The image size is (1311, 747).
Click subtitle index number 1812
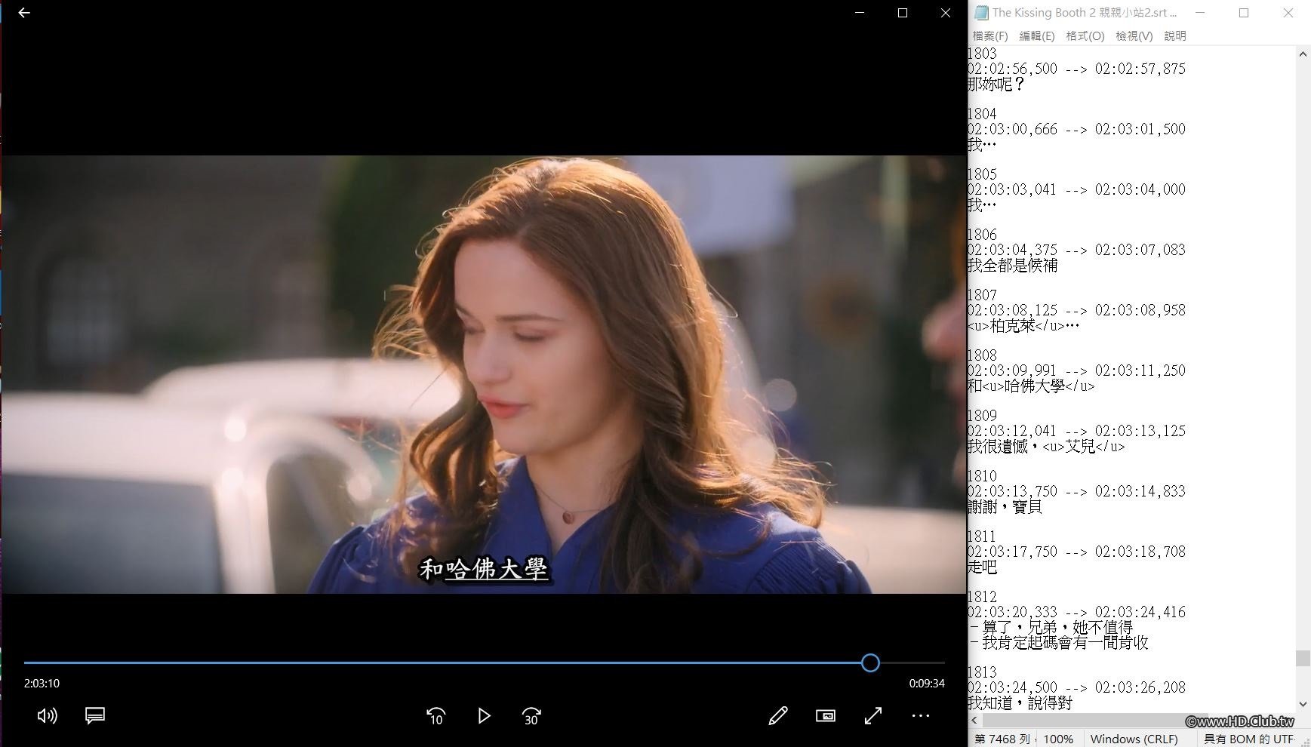click(x=982, y=597)
